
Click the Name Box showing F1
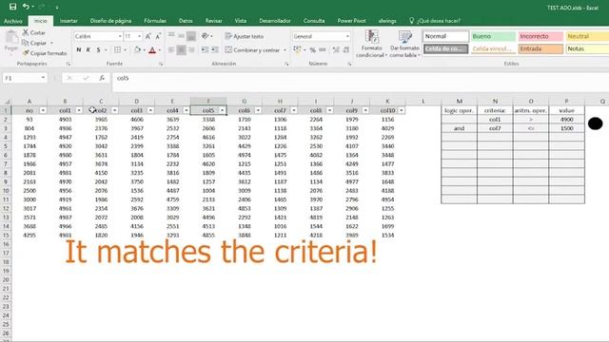click(25, 78)
